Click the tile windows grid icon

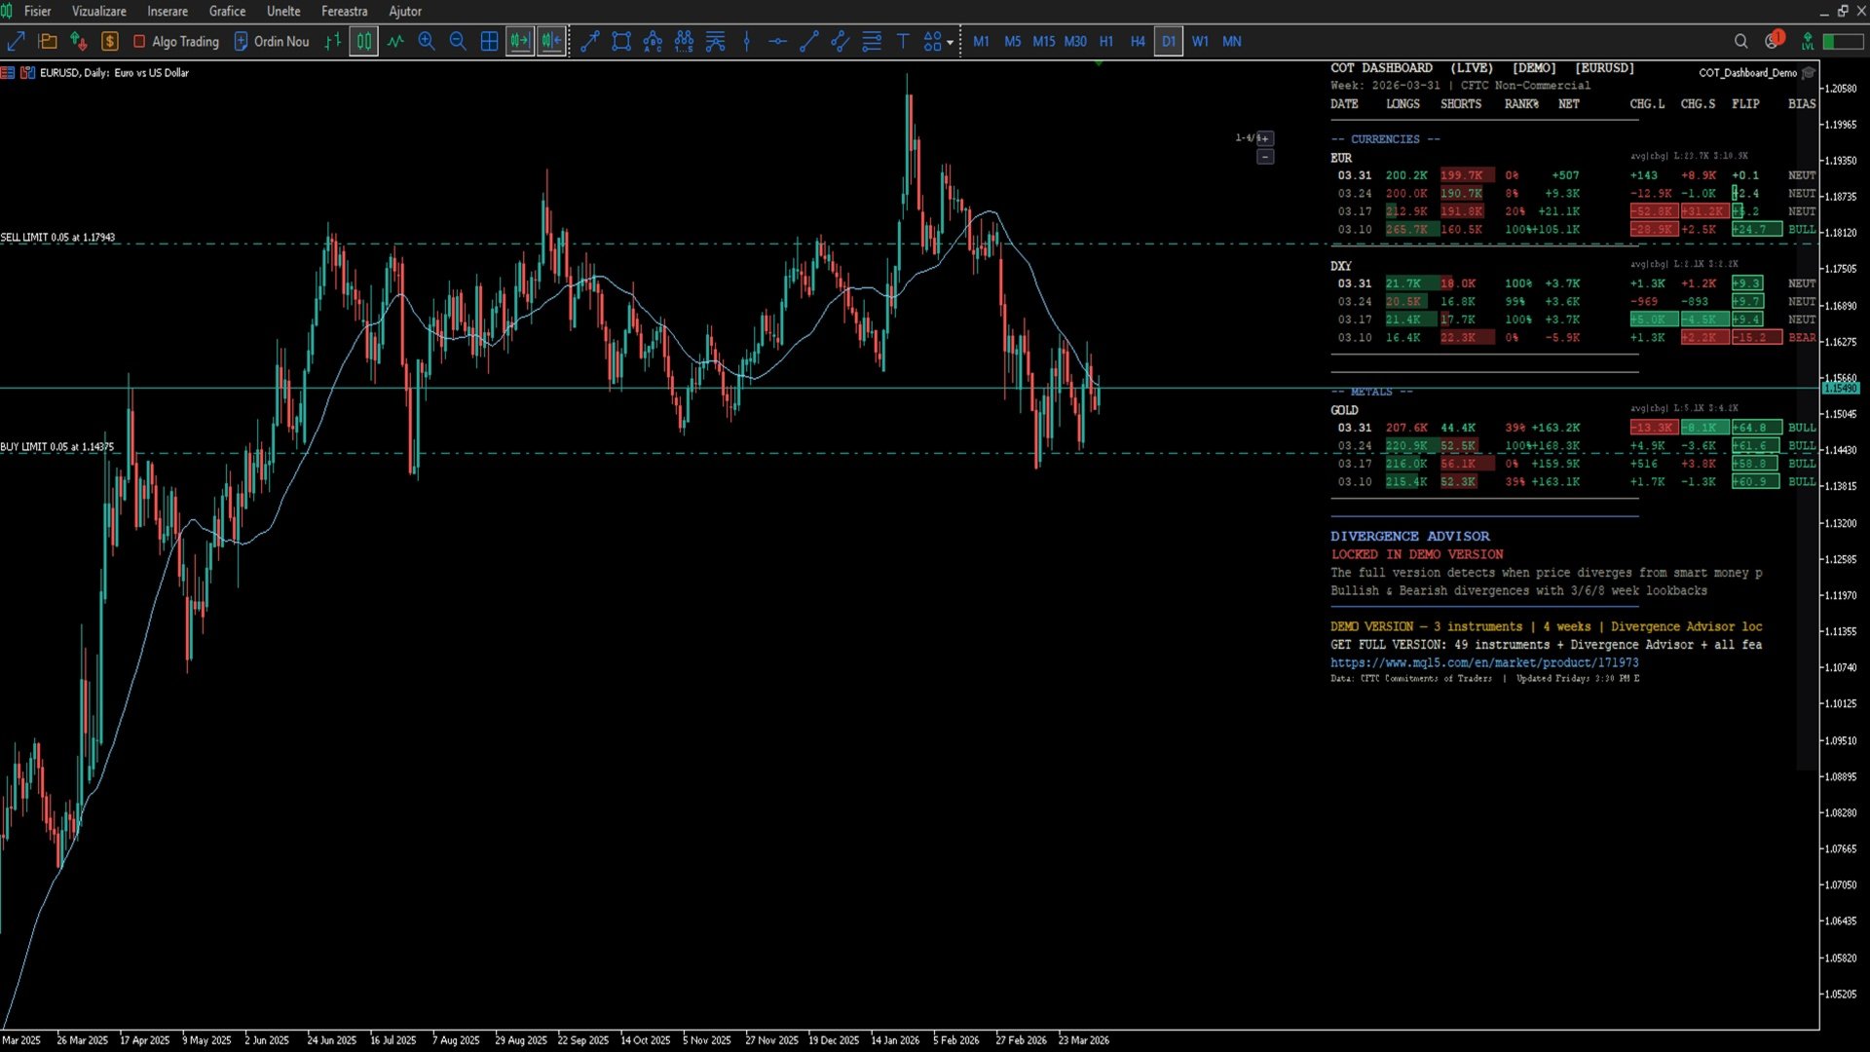click(489, 41)
